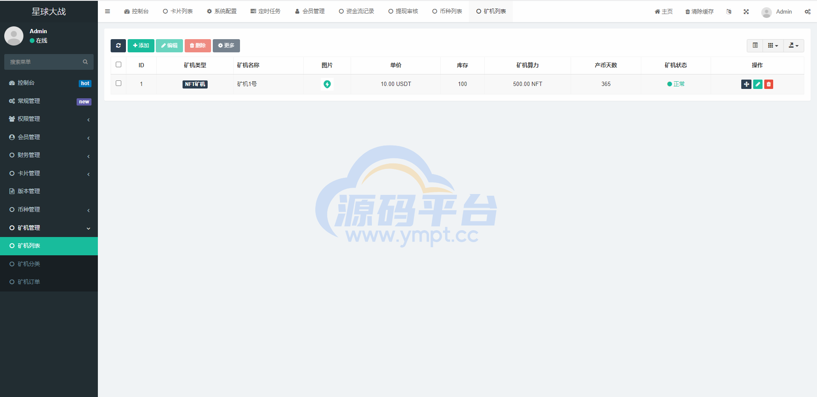817x397 pixels.
Task: Click the ID column header
Action: click(141, 65)
